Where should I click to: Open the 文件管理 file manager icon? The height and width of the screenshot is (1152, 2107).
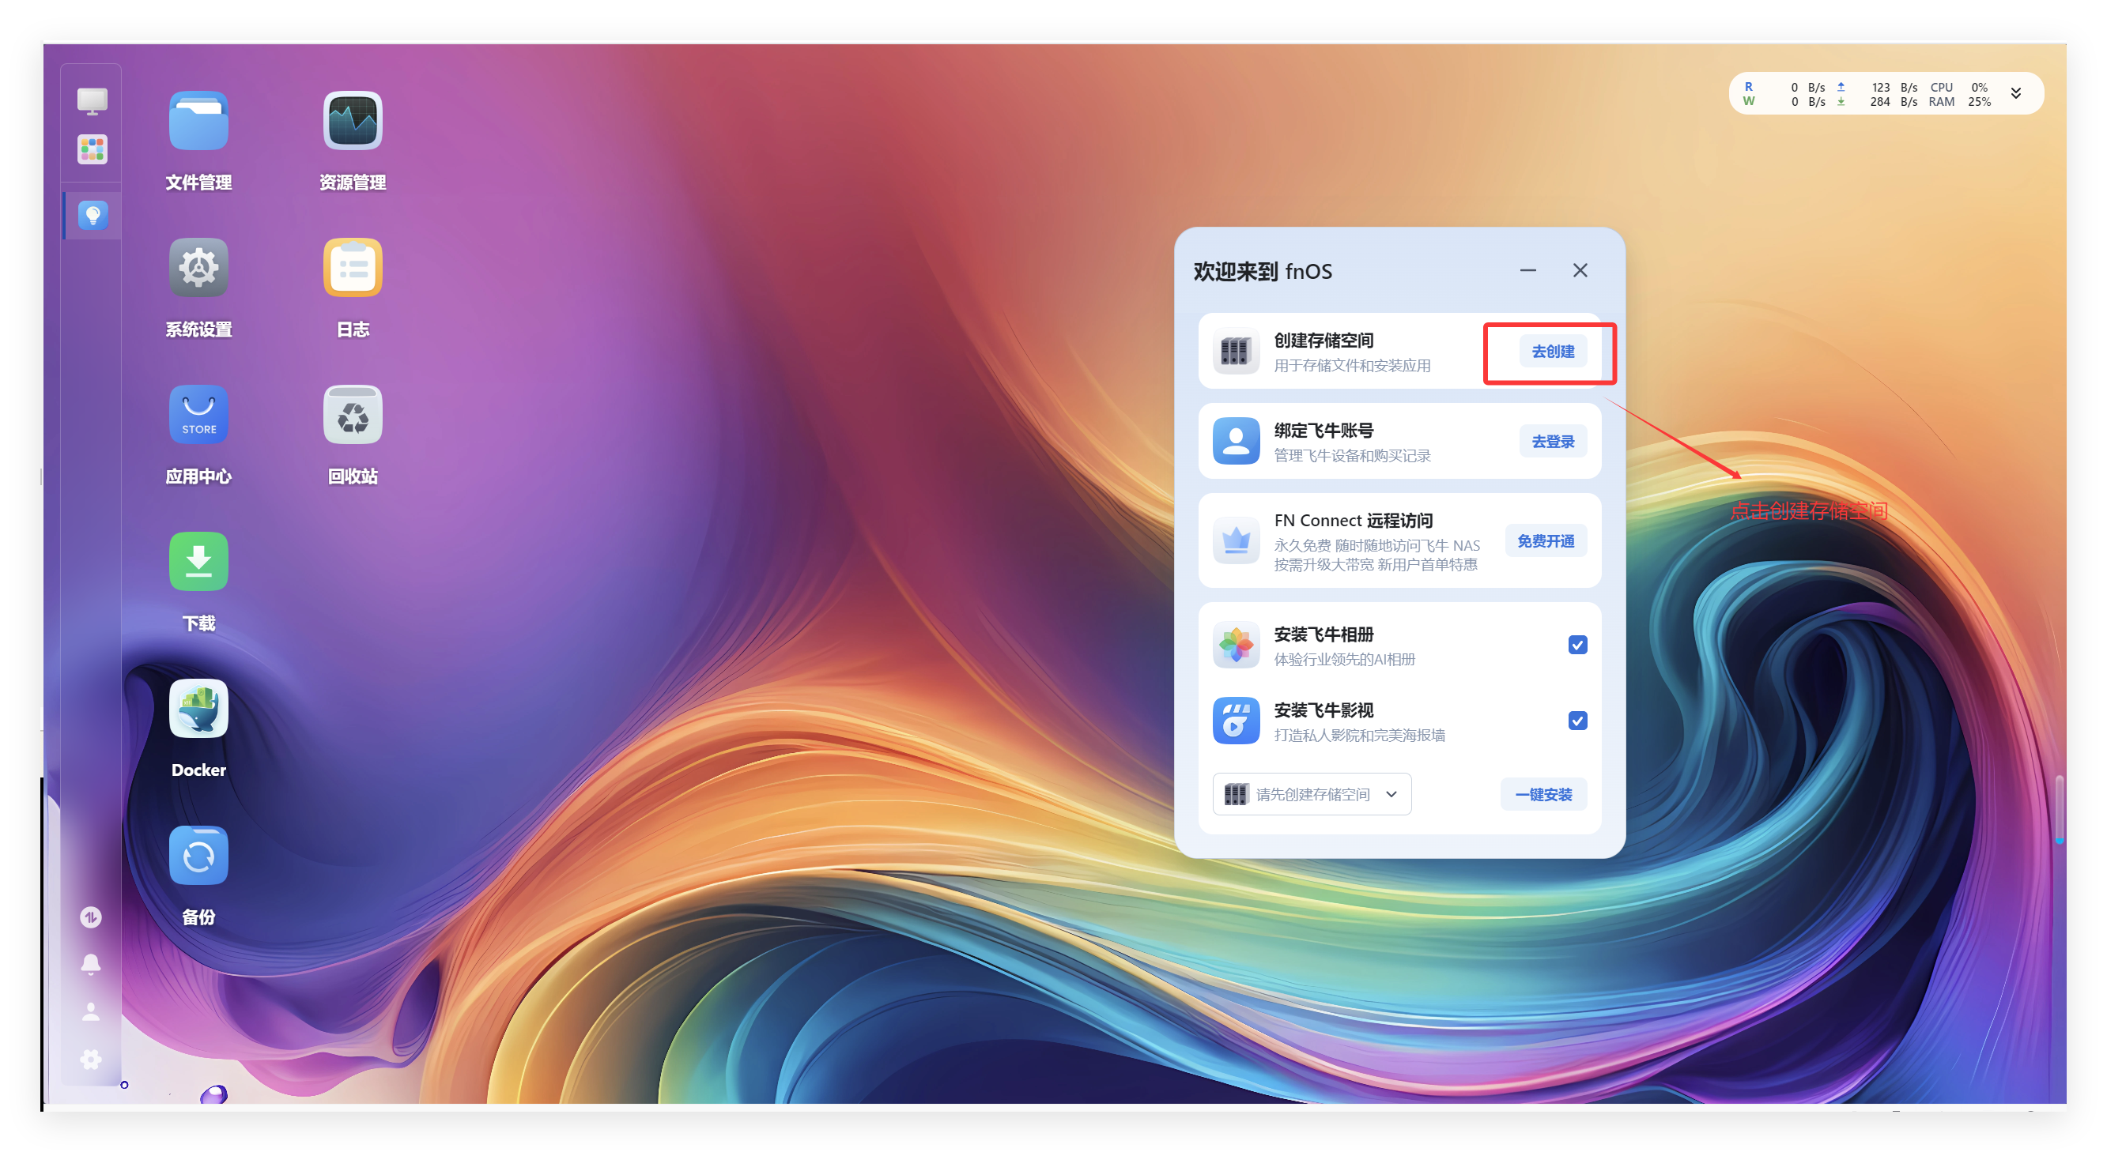pyautogui.click(x=198, y=121)
